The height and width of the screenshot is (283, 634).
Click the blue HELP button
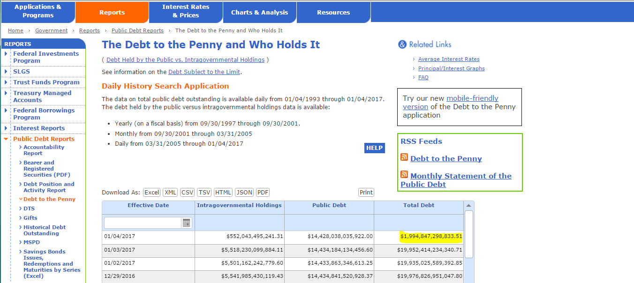(374, 148)
